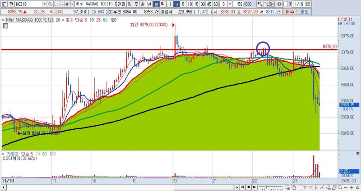Toggle the Mini NASDAQ price series marker box
Screen dimensions: 361x191
coord(3,20)
